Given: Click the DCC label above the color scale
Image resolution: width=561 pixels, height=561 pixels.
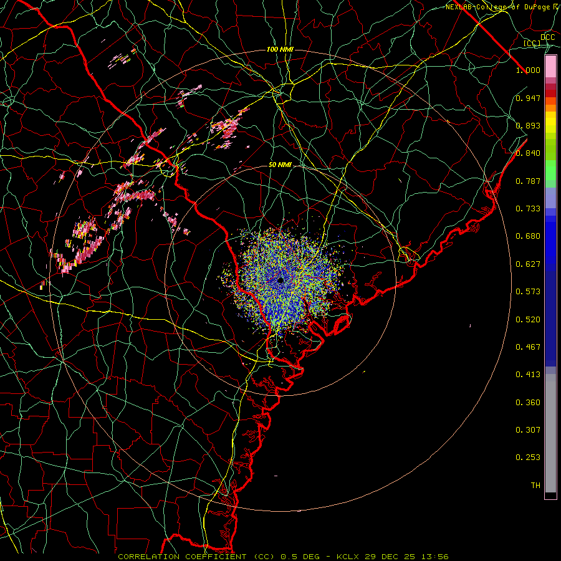Looking at the screenshot, I should (548, 37).
